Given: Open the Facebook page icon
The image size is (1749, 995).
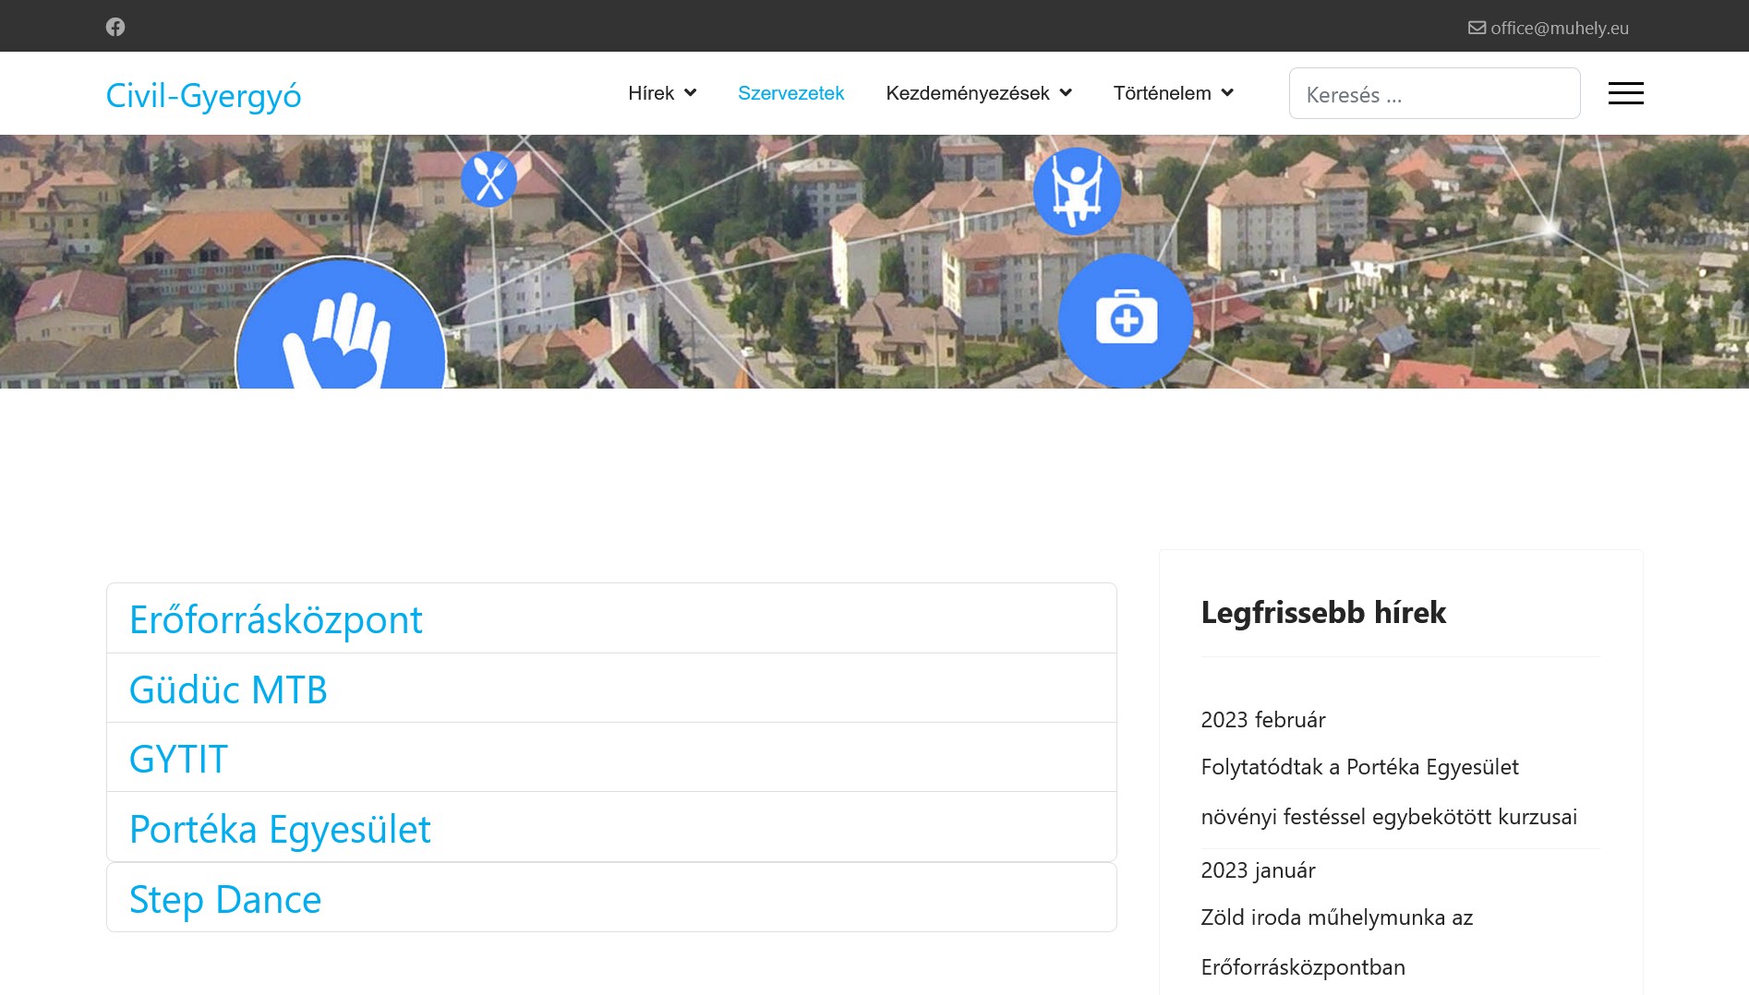Looking at the screenshot, I should (115, 26).
